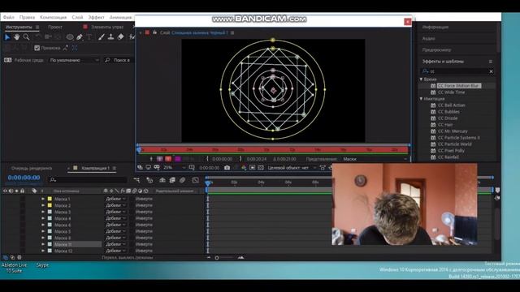Toggle the lock column header

pos(22,191)
